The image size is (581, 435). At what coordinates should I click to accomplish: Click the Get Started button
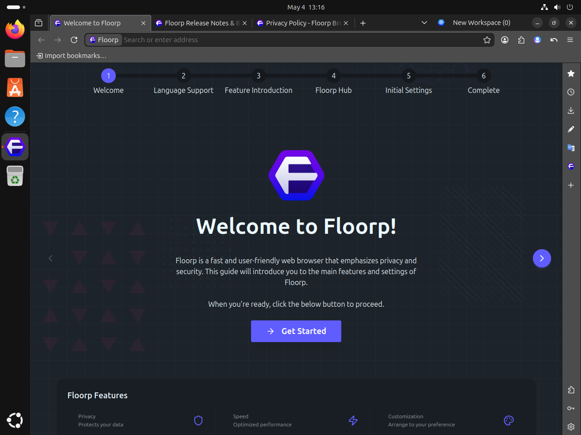point(296,331)
